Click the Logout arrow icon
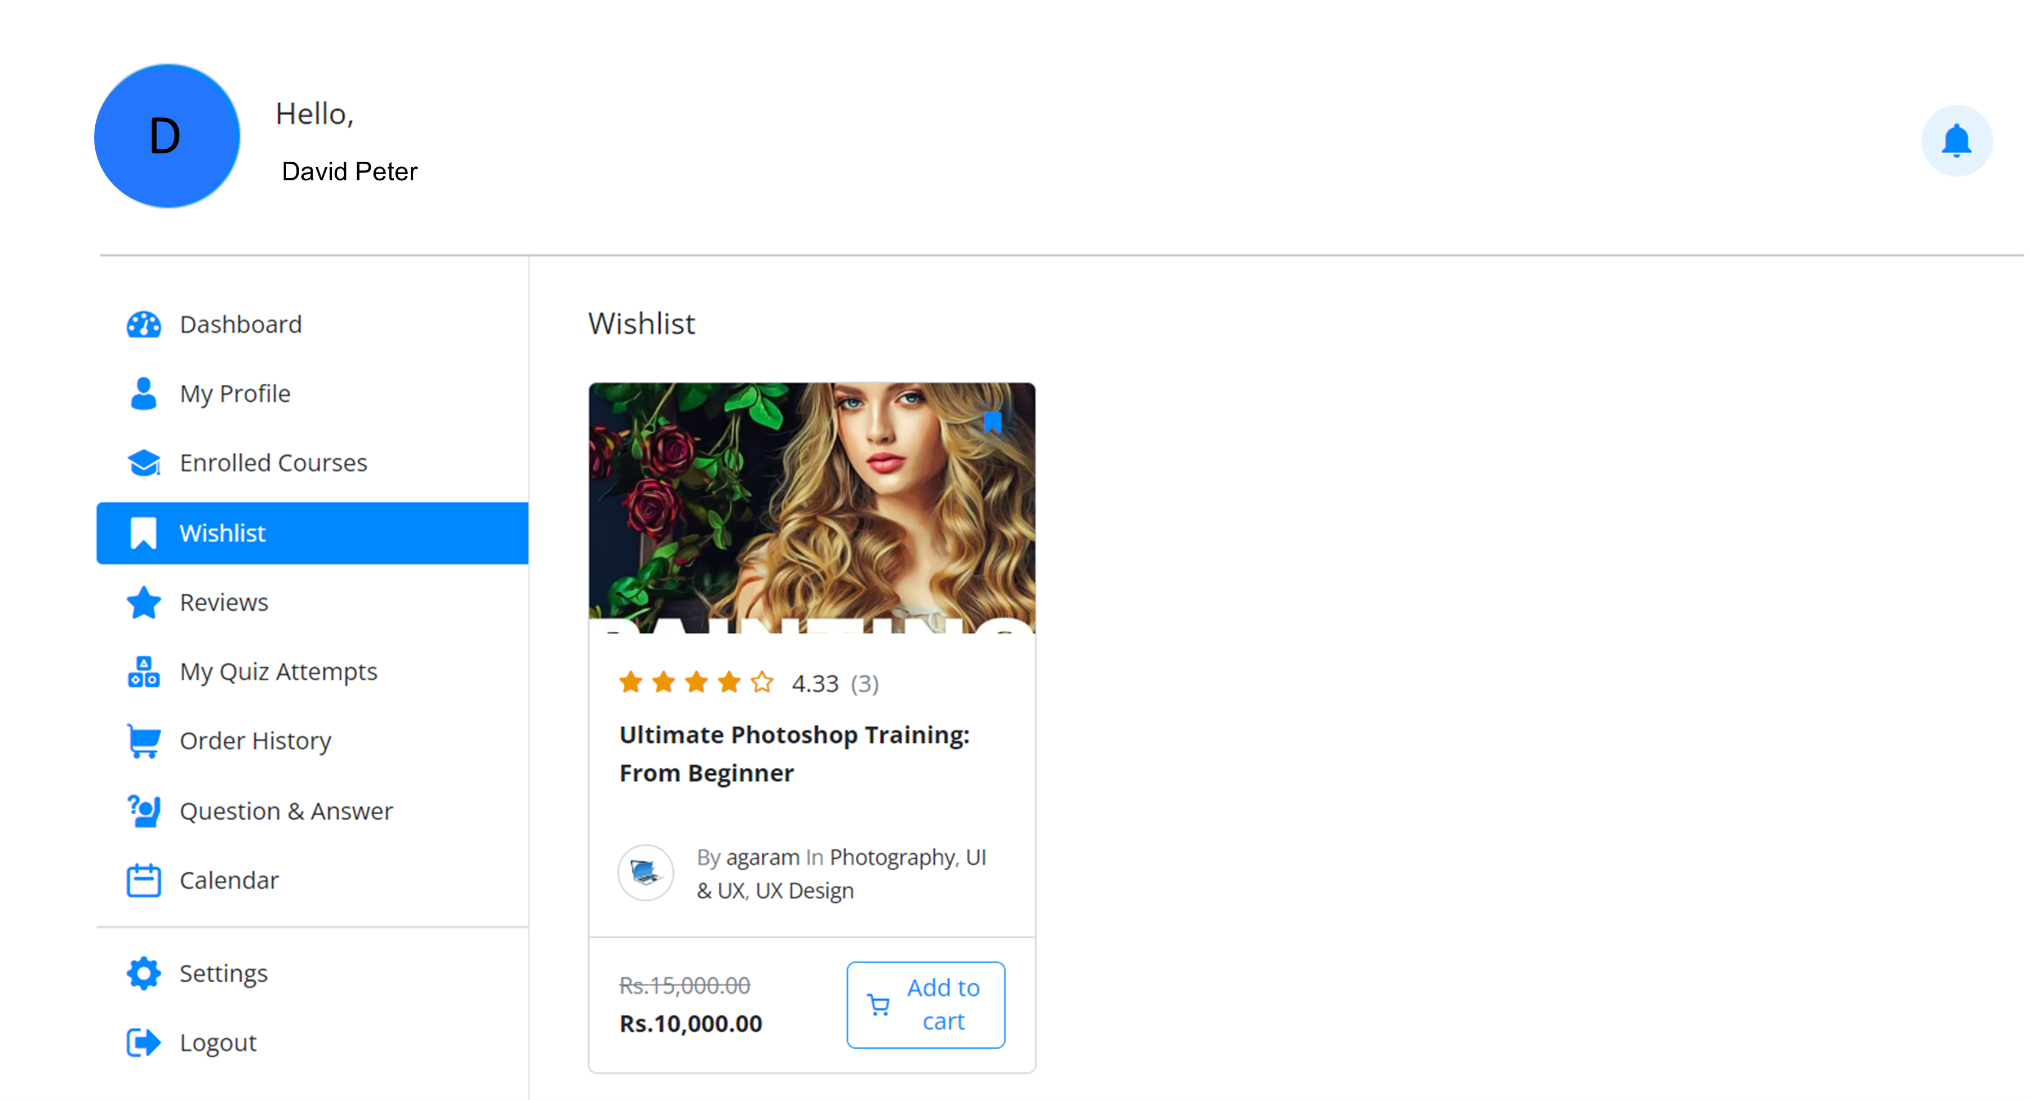 click(x=144, y=1043)
